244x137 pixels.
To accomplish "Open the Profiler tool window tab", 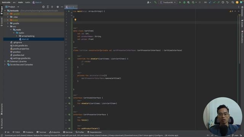I will 80,132.
